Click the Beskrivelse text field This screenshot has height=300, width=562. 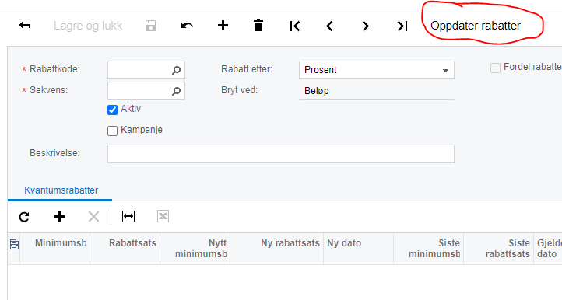click(281, 154)
